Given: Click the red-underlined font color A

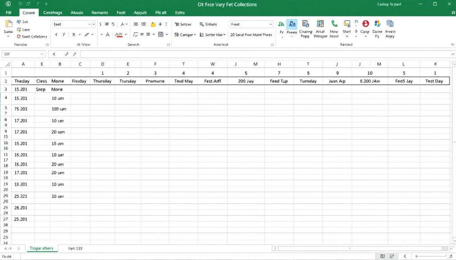Looking at the screenshot, I should 118,35.
